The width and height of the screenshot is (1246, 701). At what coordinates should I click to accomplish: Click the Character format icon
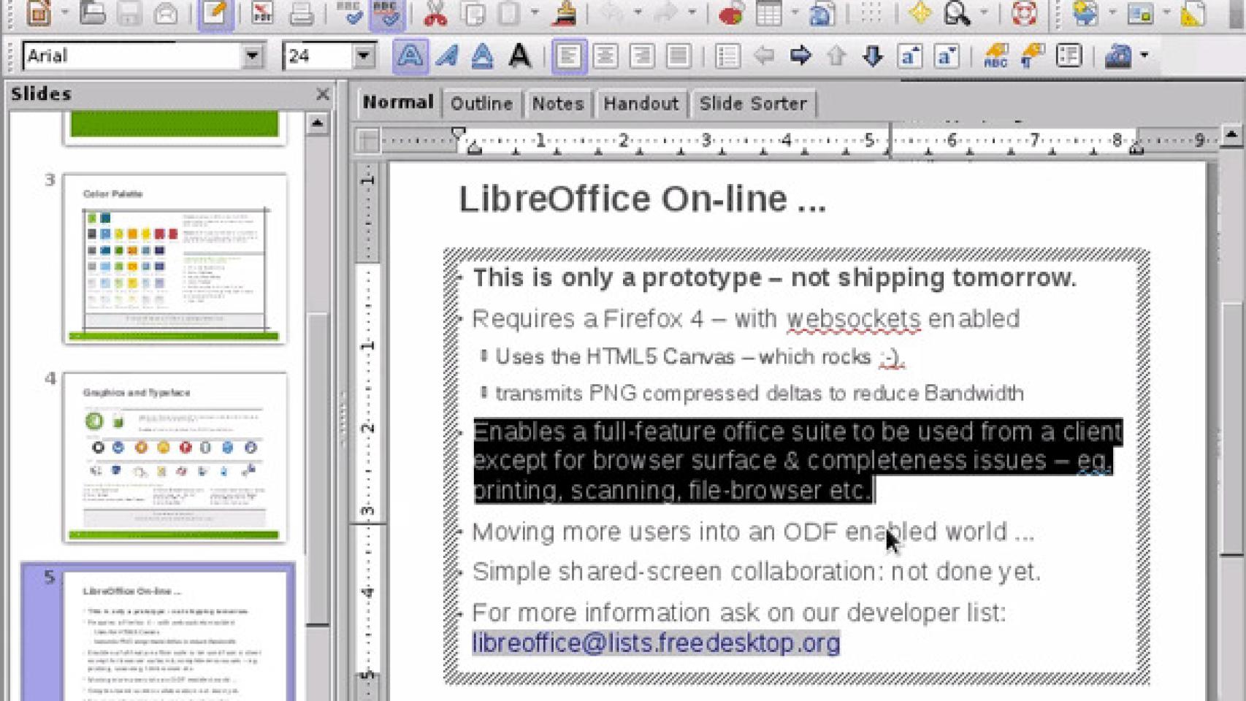995,56
